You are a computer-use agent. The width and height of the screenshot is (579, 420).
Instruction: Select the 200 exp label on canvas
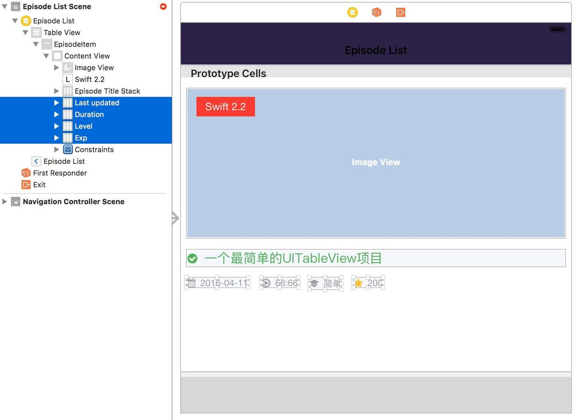pyautogui.click(x=375, y=283)
